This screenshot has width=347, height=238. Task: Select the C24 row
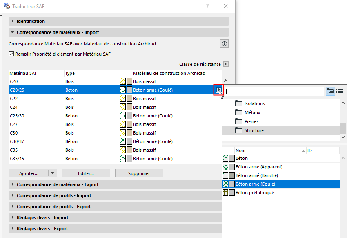tap(115, 107)
